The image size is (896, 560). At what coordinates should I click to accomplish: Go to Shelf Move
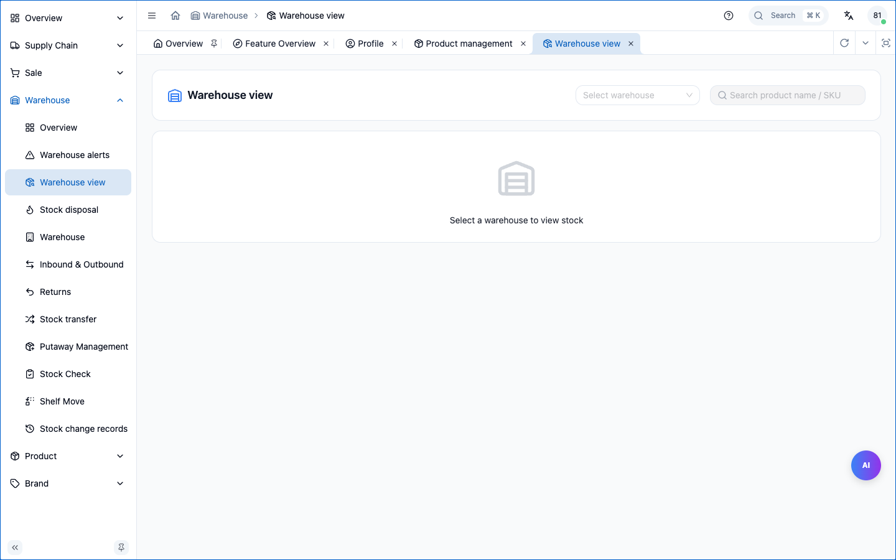68,401
